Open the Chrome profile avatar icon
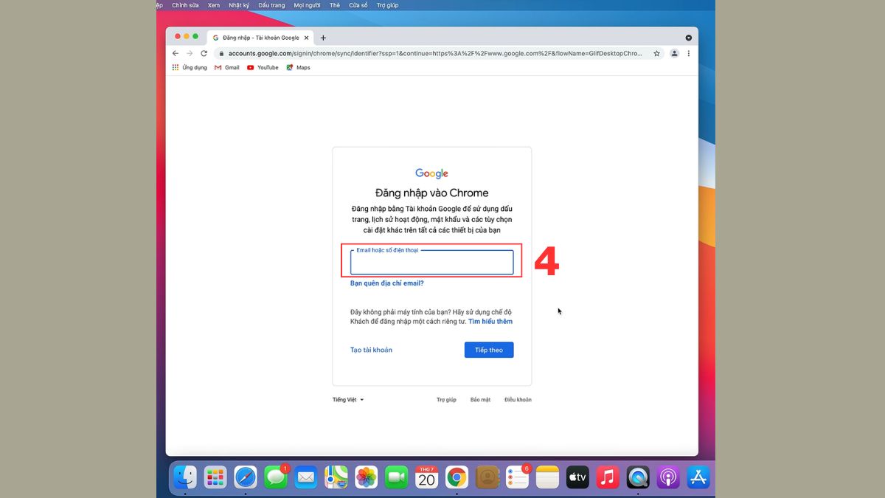 (x=674, y=53)
